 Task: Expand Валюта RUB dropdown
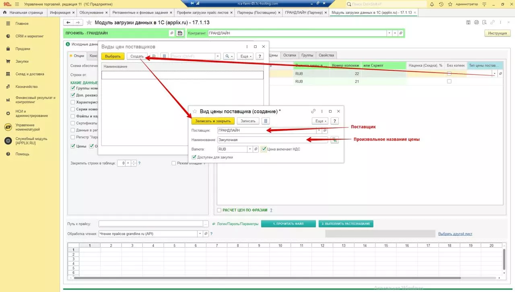coord(250,149)
